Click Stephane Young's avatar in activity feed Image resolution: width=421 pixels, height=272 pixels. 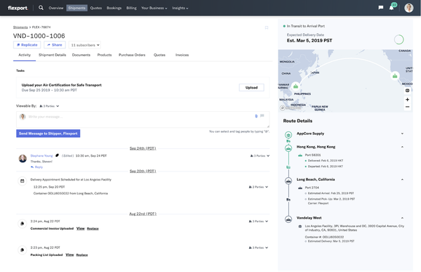pyautogui.click(x=22, y=158)
